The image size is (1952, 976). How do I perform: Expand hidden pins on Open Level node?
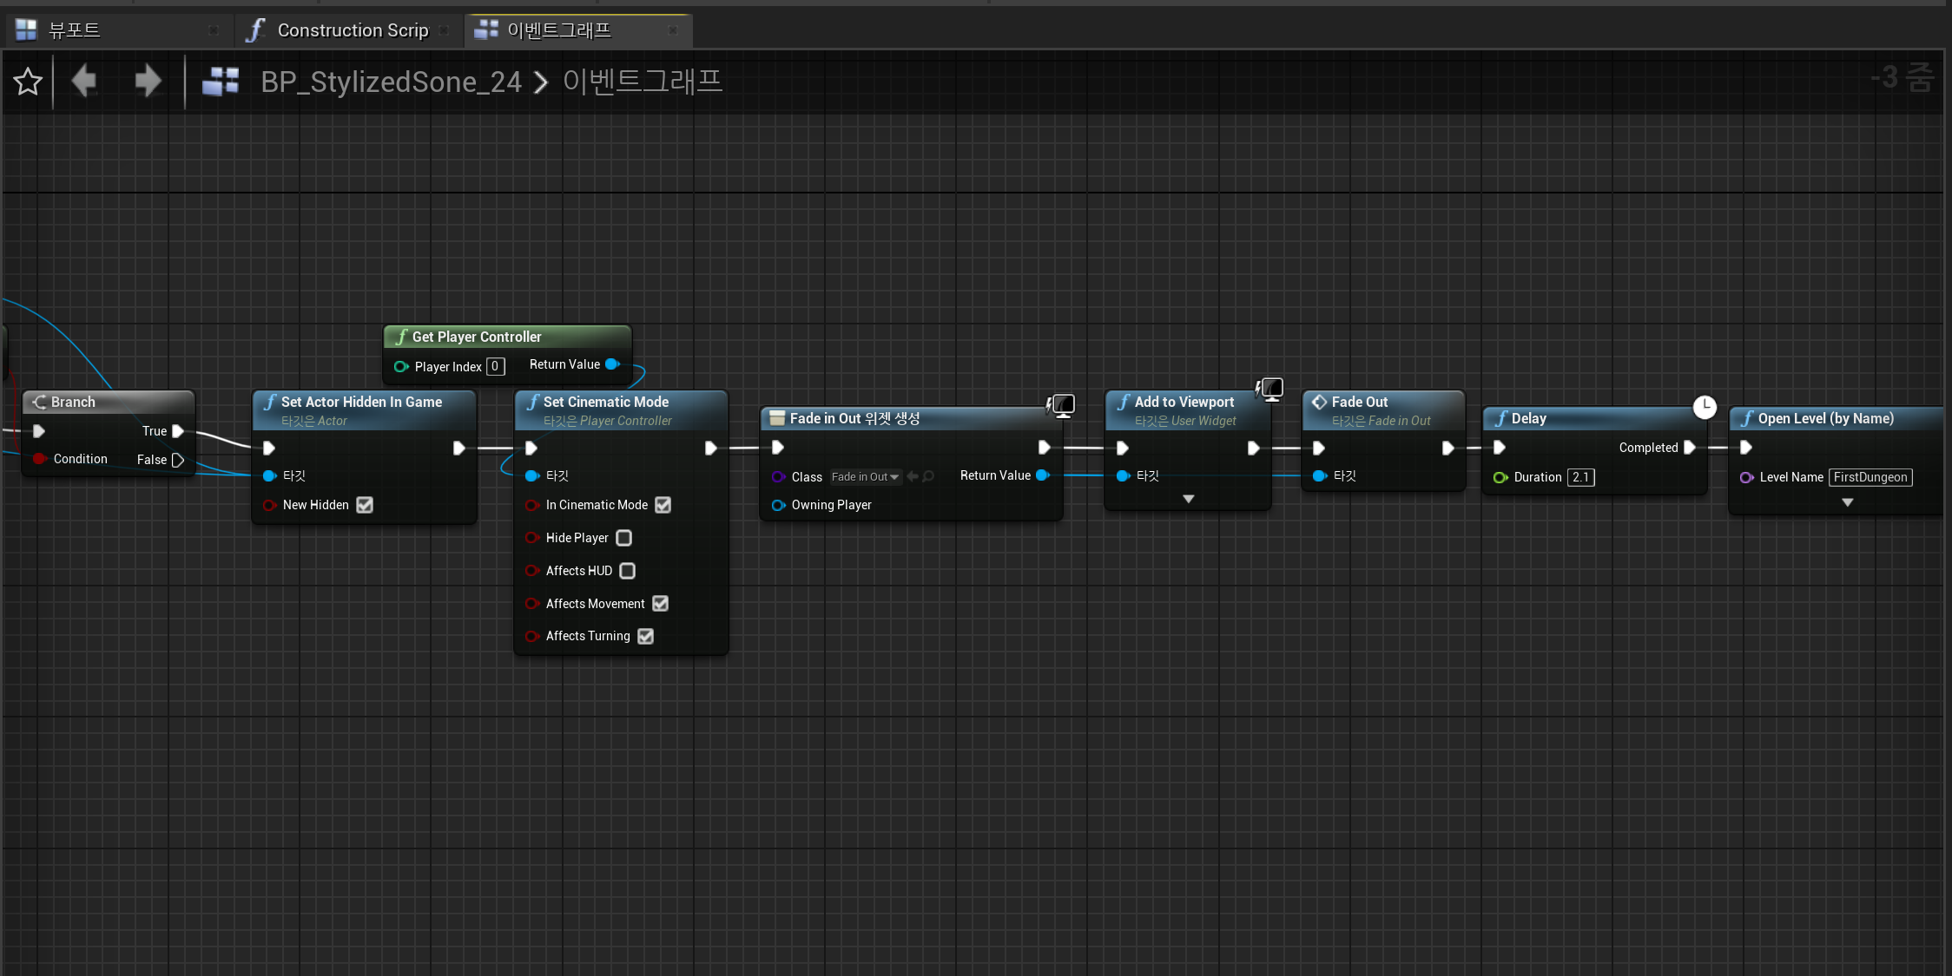tap(1848, 501)
